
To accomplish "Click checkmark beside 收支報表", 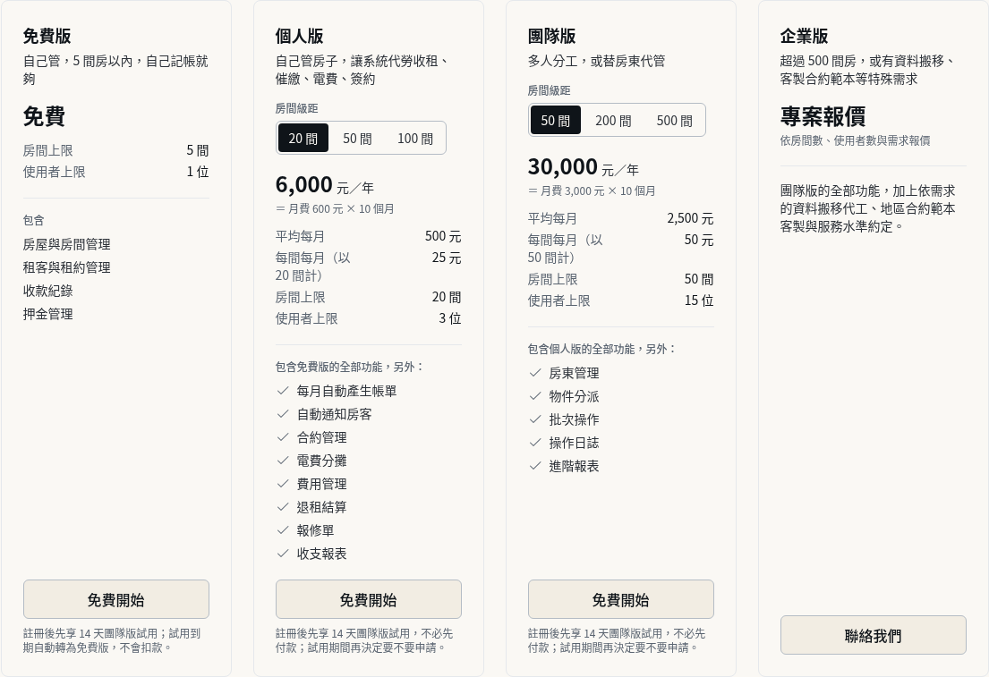I will [x=283, y=554].
